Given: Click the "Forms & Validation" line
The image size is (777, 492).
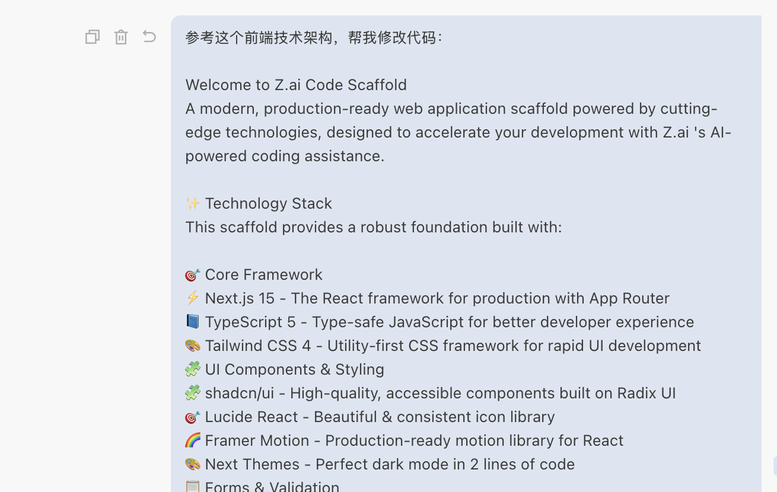Looking at the screenshot, I should (272, 486).
